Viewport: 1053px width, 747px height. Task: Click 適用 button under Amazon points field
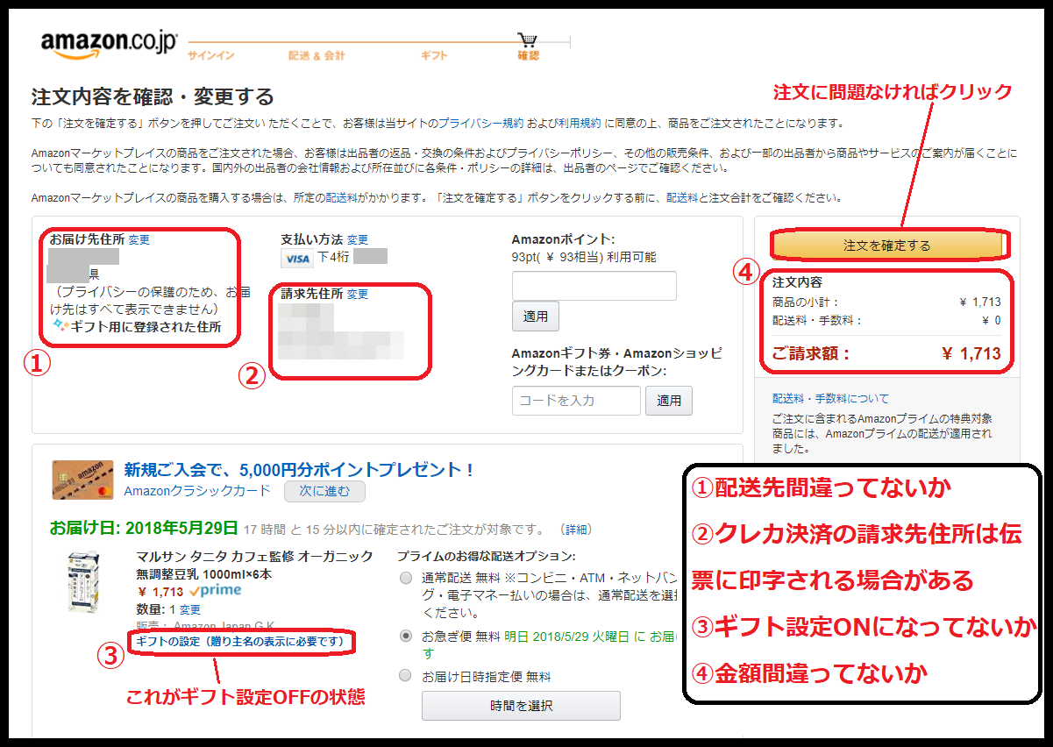[x=535, y=317]
